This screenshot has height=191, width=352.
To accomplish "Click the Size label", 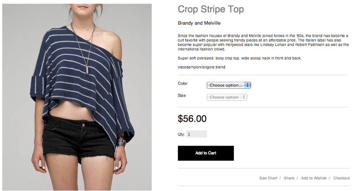I will click(x=182, y=95).
